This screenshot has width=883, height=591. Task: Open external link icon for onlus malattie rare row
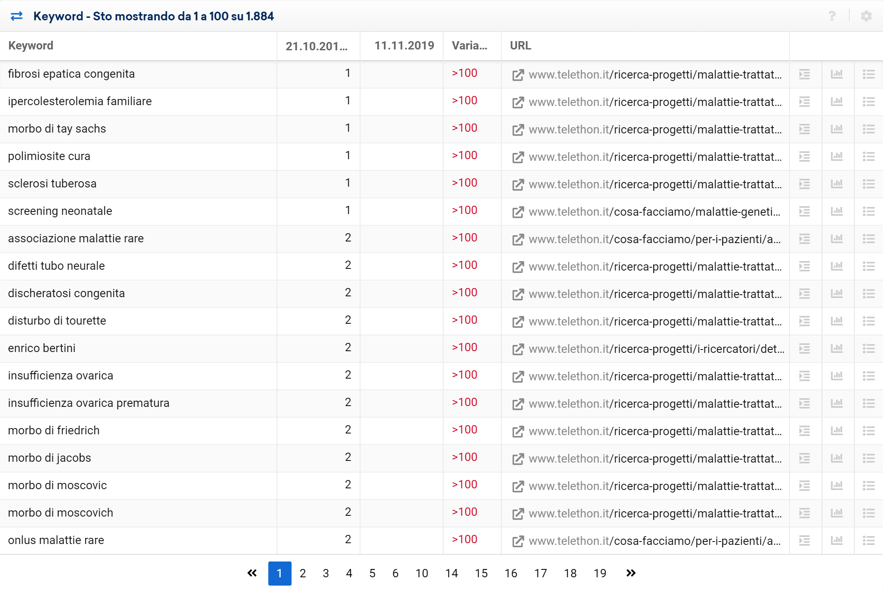(x=518, y=541)
